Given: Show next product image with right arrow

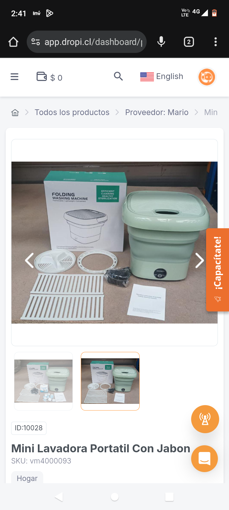Looking at the screenshot, I should (x=199, y=261).
